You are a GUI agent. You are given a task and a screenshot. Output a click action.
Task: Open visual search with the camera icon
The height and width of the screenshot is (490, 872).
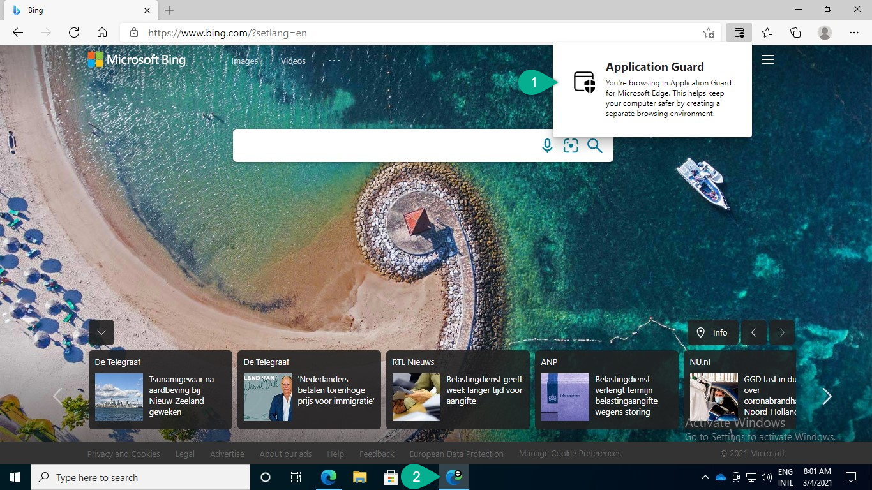570,145
